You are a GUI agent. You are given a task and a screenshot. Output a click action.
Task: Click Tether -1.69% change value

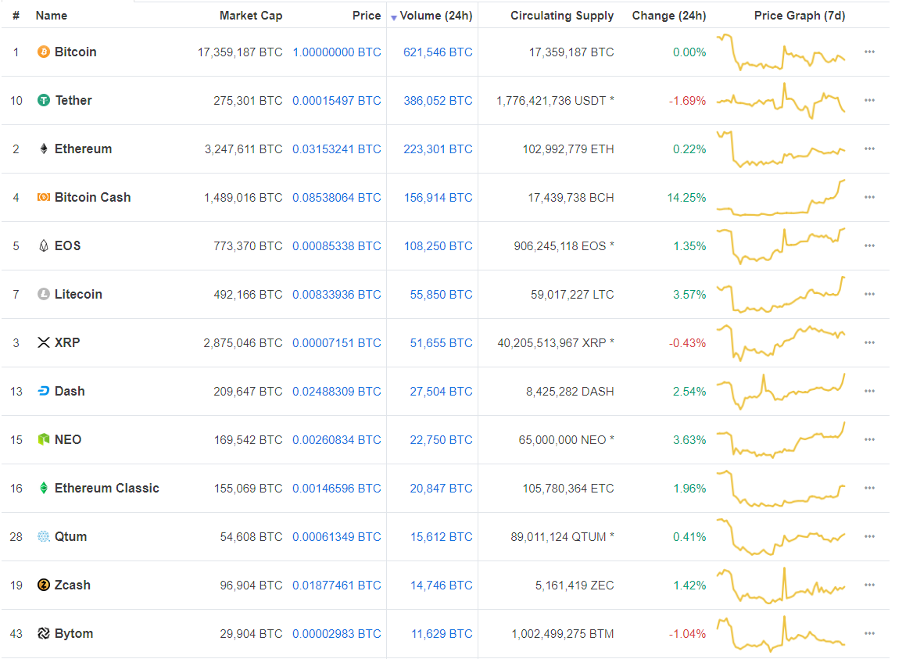(687, 101)
